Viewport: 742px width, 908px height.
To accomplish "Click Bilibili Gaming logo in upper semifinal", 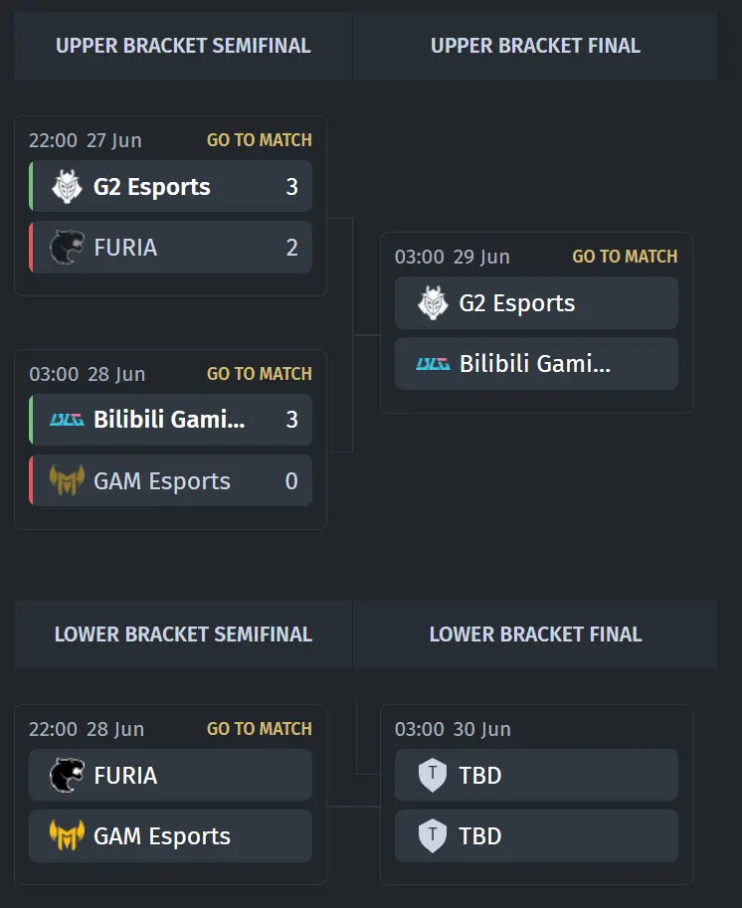I will (x=68, y=420).
